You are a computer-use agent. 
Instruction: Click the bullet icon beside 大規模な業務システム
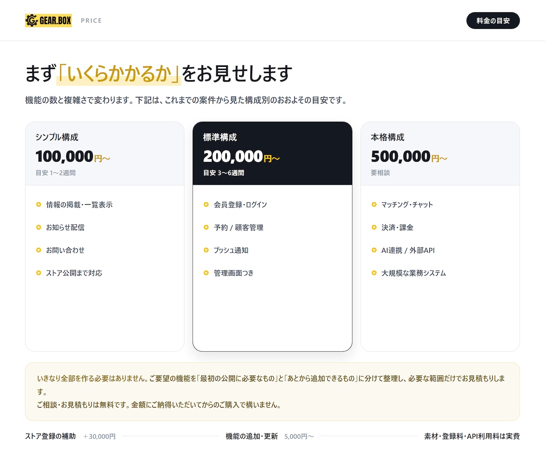(x=374, y=273)
